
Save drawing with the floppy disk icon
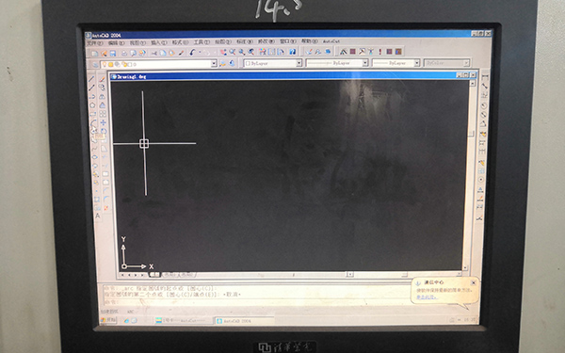(x=113, y=54)
